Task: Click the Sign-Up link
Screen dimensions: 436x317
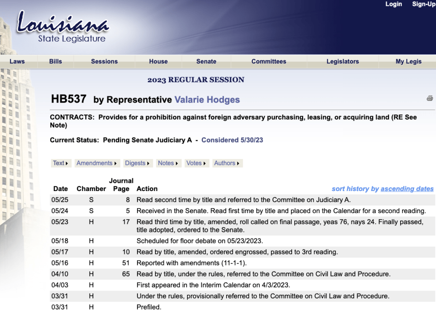Action: click(x=423, y=4)
